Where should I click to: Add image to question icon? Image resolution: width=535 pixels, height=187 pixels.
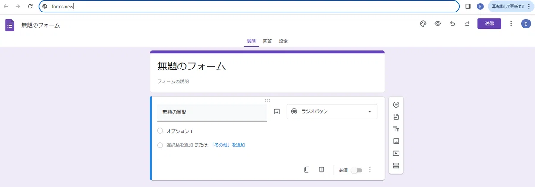click(276, 112)
